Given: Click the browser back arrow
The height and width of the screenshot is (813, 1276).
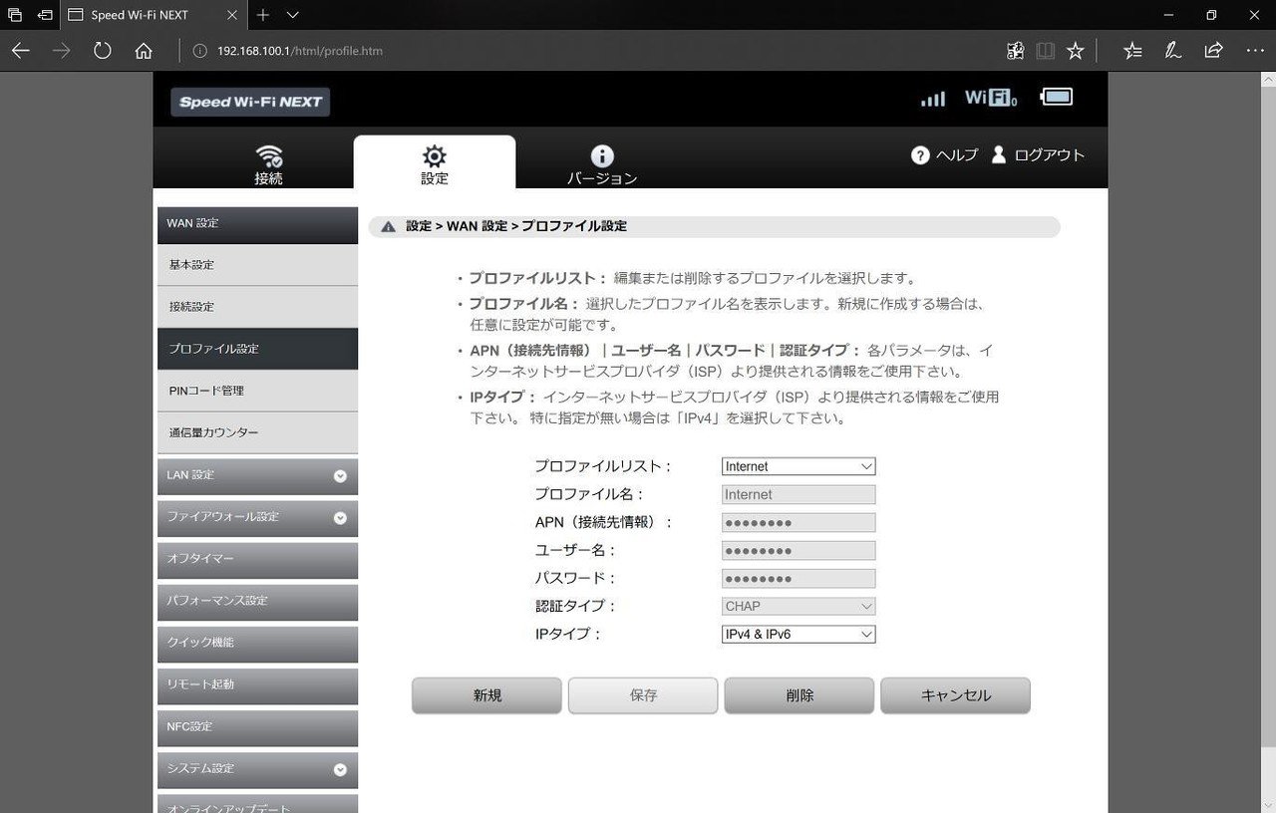Looking at the screenshot, I should (20, 51).
